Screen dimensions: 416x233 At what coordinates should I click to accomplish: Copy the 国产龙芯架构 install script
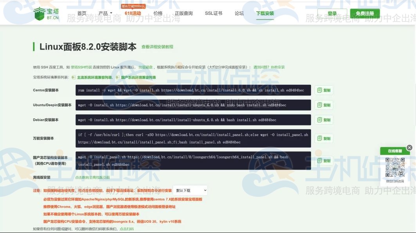(x=324, y=161)
